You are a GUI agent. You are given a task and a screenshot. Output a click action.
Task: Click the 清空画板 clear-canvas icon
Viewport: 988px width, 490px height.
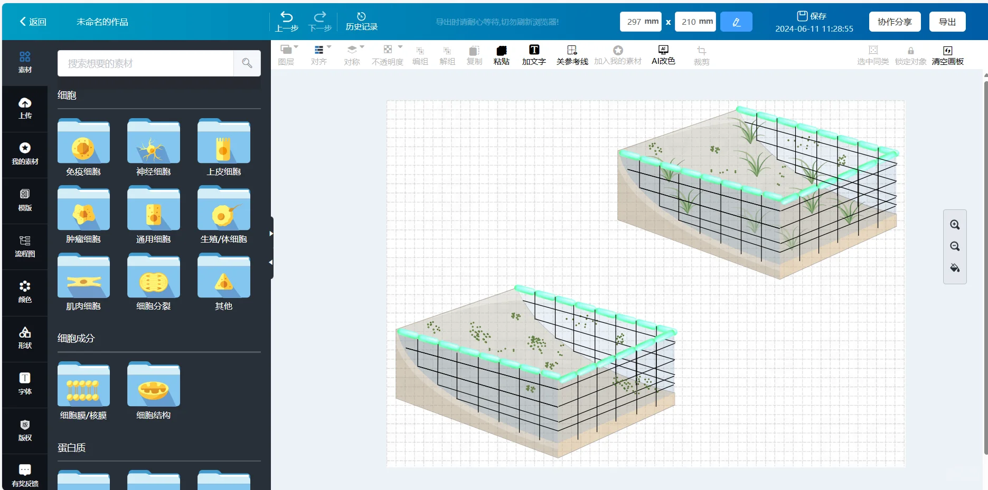948,54
